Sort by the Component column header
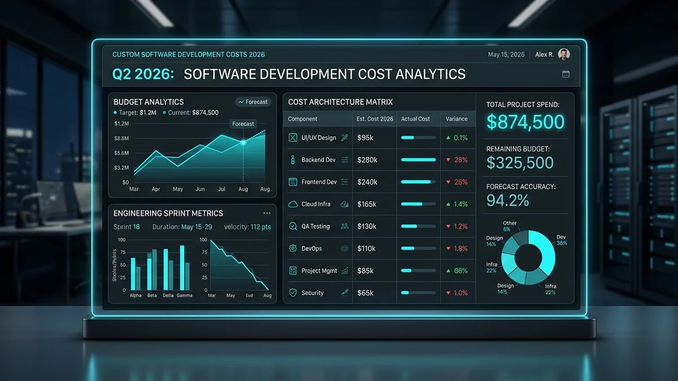The height and width of the screenshot is (381, 678). (x=303, y=119)
